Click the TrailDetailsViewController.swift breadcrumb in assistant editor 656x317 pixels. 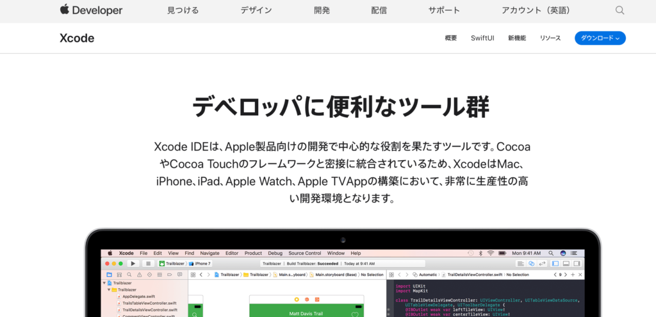[475, 275]
